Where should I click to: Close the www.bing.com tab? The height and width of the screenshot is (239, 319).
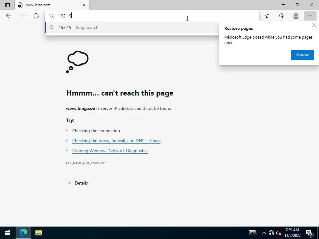pyautogui.click(x=84, y=5)
